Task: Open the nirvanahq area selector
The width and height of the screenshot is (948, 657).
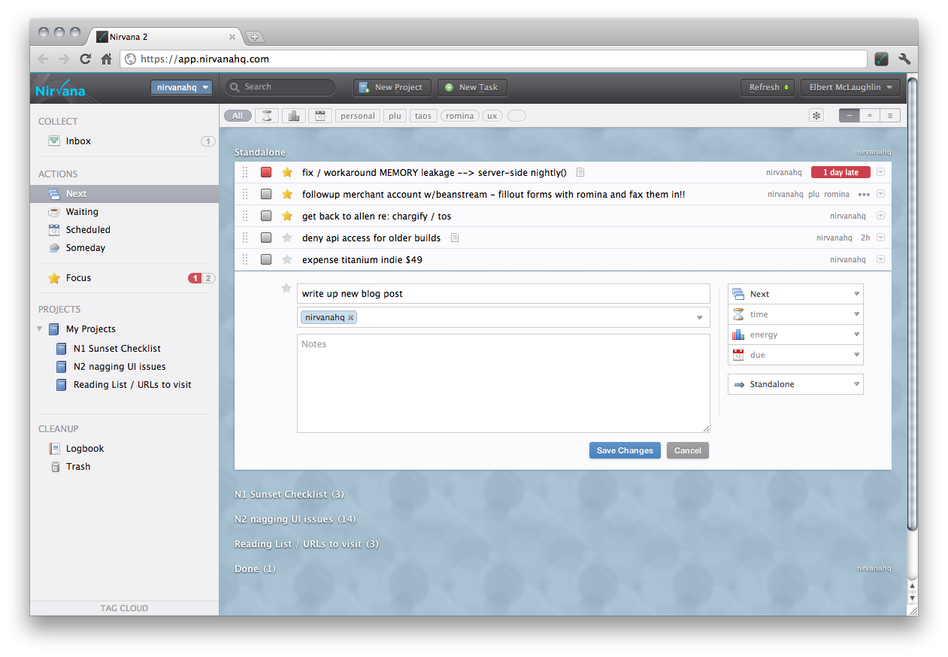Action: (181, 87)
